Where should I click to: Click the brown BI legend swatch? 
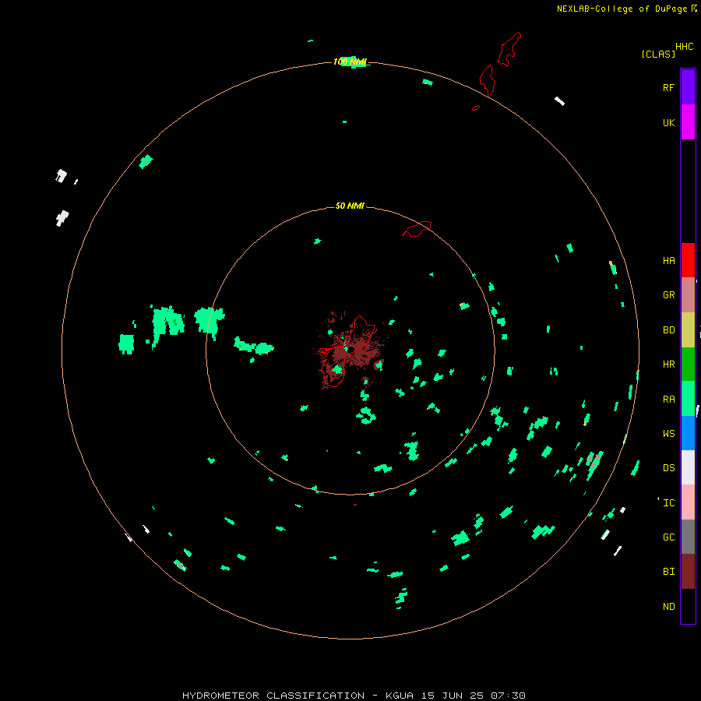[688, 572]
